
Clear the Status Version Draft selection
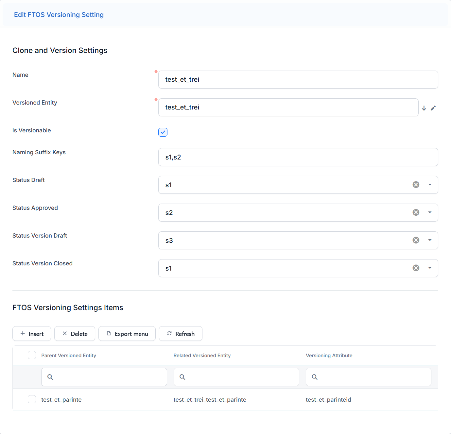click(x=416, y=240)
